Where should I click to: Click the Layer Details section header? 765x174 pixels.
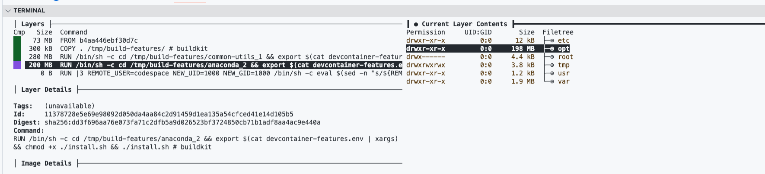click(46, 90)
